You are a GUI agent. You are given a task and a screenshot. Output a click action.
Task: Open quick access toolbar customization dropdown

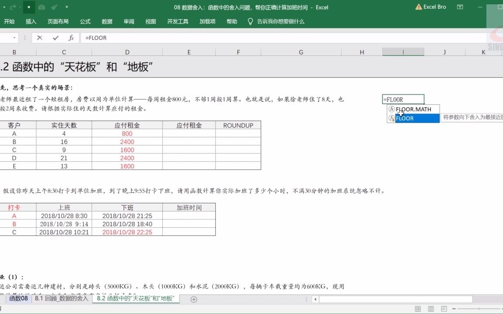point(67,7)
